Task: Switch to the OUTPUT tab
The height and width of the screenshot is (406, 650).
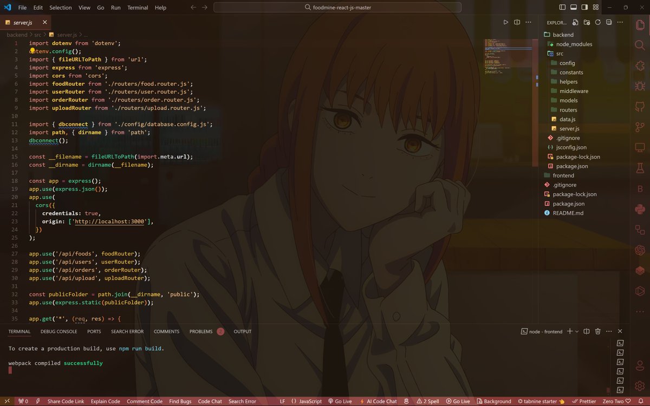Action: (x=242, y=331)
